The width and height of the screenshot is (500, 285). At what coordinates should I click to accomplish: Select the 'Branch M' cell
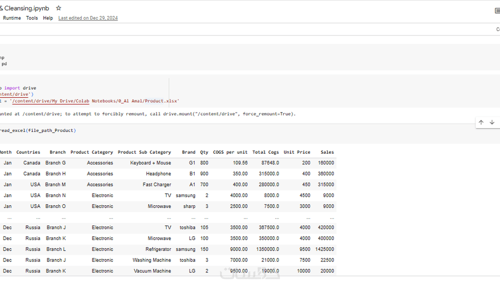pos(55,185)
